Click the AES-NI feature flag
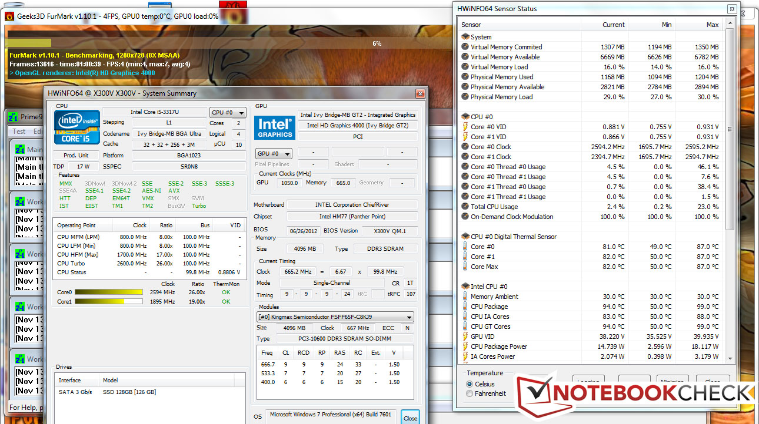 pyautogui.click(x=153, y=191)
